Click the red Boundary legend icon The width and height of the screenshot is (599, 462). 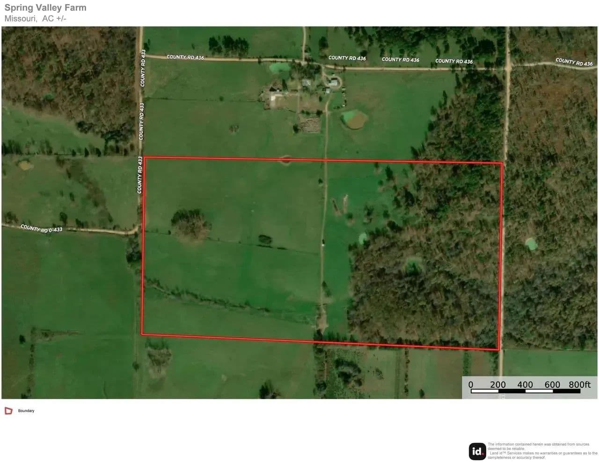point(8,411)
